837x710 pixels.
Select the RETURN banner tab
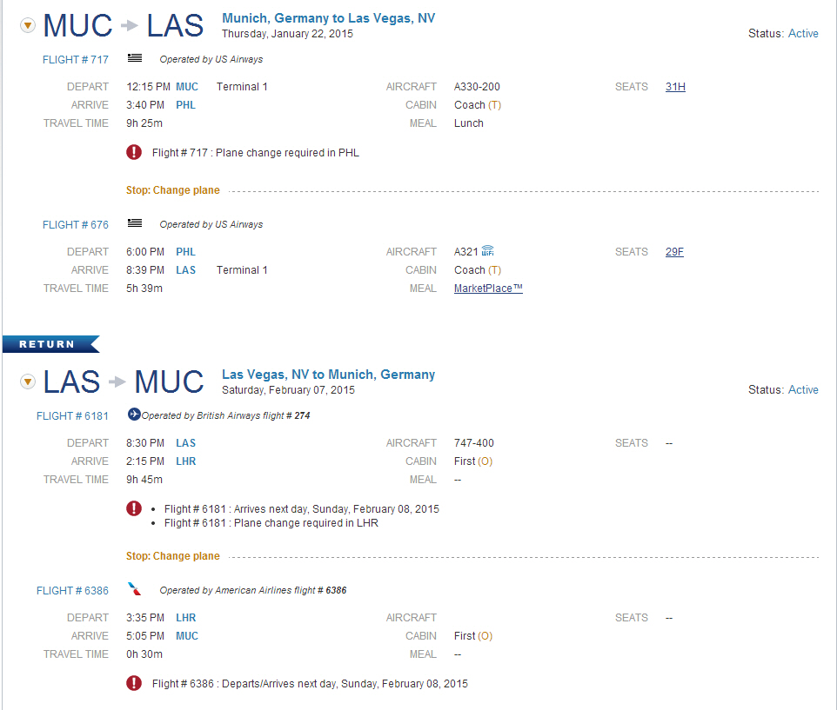point(50,344)
